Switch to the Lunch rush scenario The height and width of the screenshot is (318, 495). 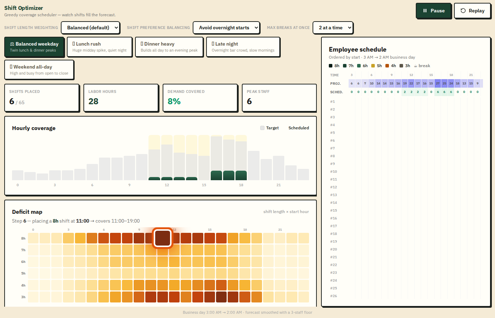[x=99, y=47]
